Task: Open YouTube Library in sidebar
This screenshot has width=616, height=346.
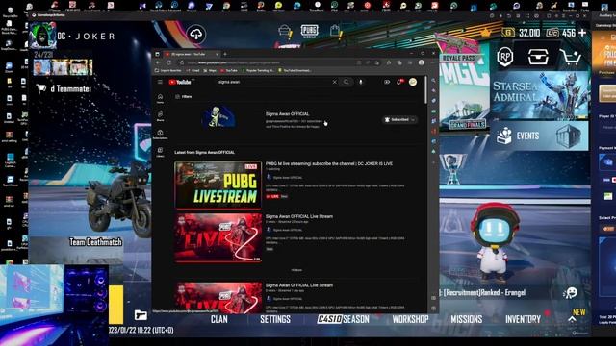Action: point(161,152)
